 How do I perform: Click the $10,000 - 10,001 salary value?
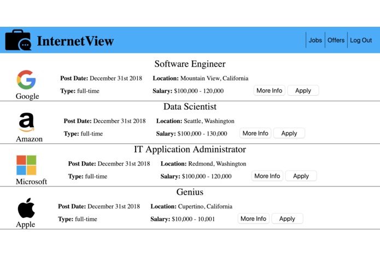[x=194, y=219]
